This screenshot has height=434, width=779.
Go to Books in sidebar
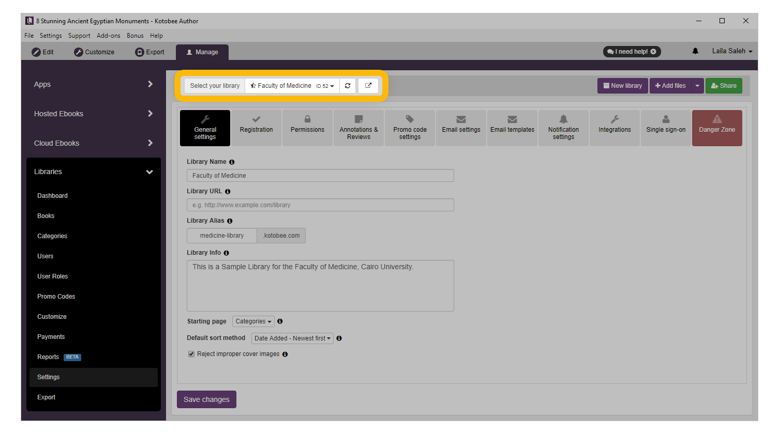pos(94,216)
